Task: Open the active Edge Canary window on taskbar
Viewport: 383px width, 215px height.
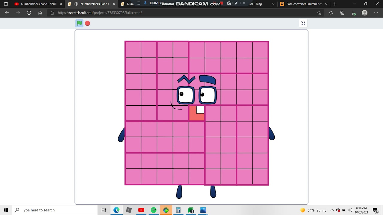Action: click(166, 210)
